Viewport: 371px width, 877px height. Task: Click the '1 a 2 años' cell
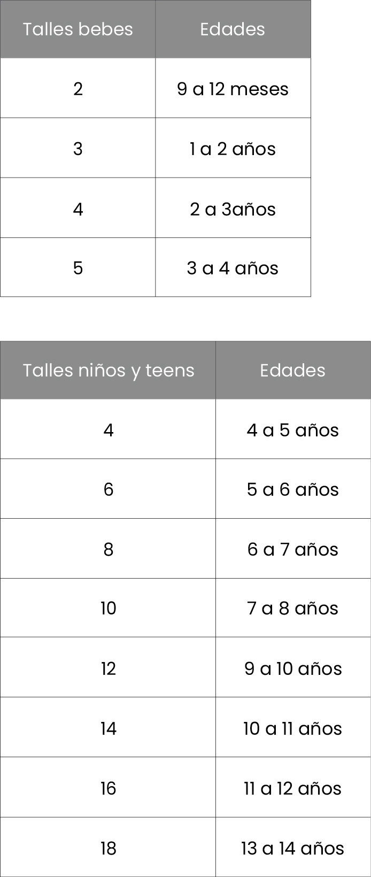(233, 148)
